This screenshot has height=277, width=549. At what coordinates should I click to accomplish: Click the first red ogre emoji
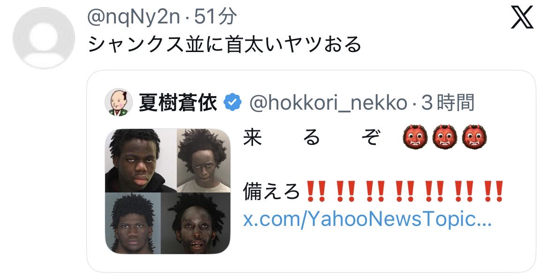point(415,137)
